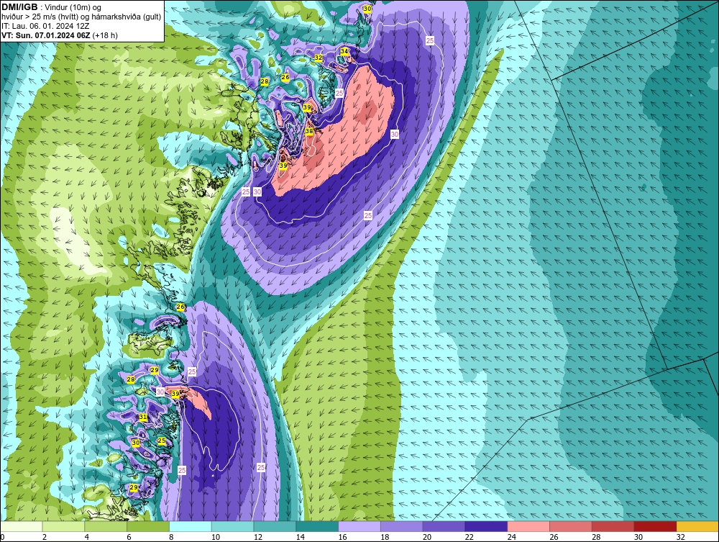Click the yellow gust label 32 on the map
The image size is (719, 542).
[x=319, y=58]
